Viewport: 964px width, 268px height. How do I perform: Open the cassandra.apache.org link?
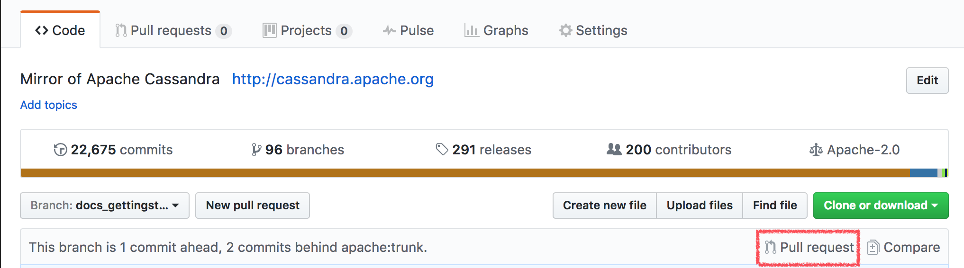333,79
